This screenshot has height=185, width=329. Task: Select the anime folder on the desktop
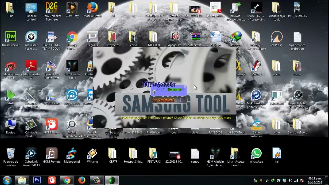click(x=277, y=68)
